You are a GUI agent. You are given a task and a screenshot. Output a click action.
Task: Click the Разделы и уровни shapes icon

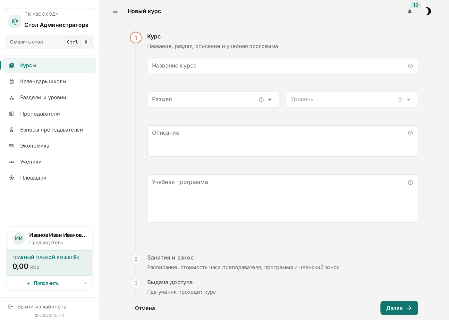point(12,98)
